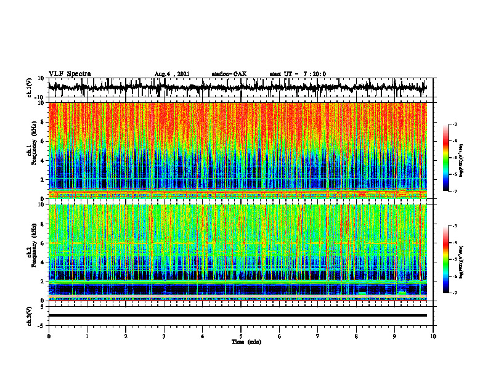Image resolution: width=488 pixels, height=377 pixels.
Task: Click the "station=GAK" label
Action: (229, 74)
